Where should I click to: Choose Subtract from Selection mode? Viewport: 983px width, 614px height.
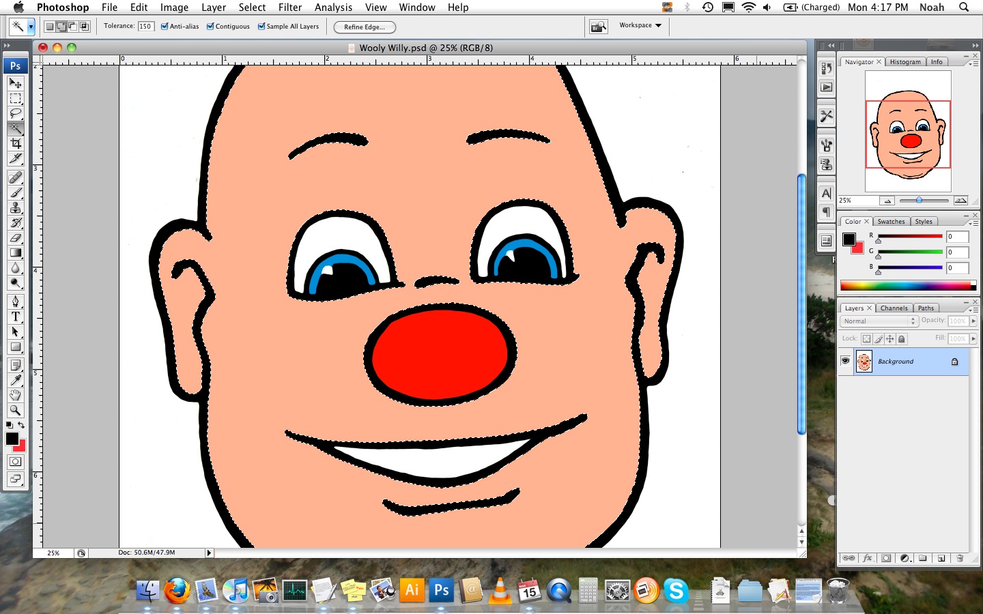72,27
